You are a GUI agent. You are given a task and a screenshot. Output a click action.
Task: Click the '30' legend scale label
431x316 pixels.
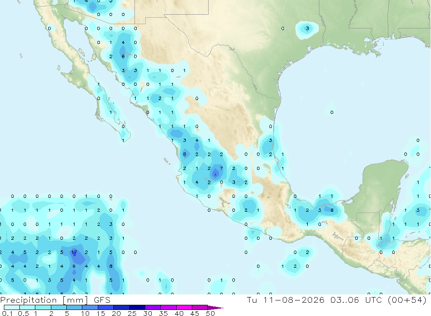tap(148, 313)
